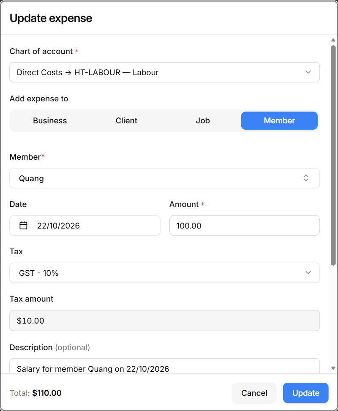Screen dimensions: 338x411
Task: Select the Job expense option
Action: tap(203, 120)
